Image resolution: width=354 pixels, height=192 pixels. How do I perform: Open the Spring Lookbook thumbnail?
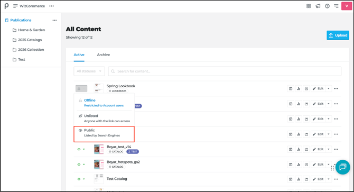tap(99, 88)
